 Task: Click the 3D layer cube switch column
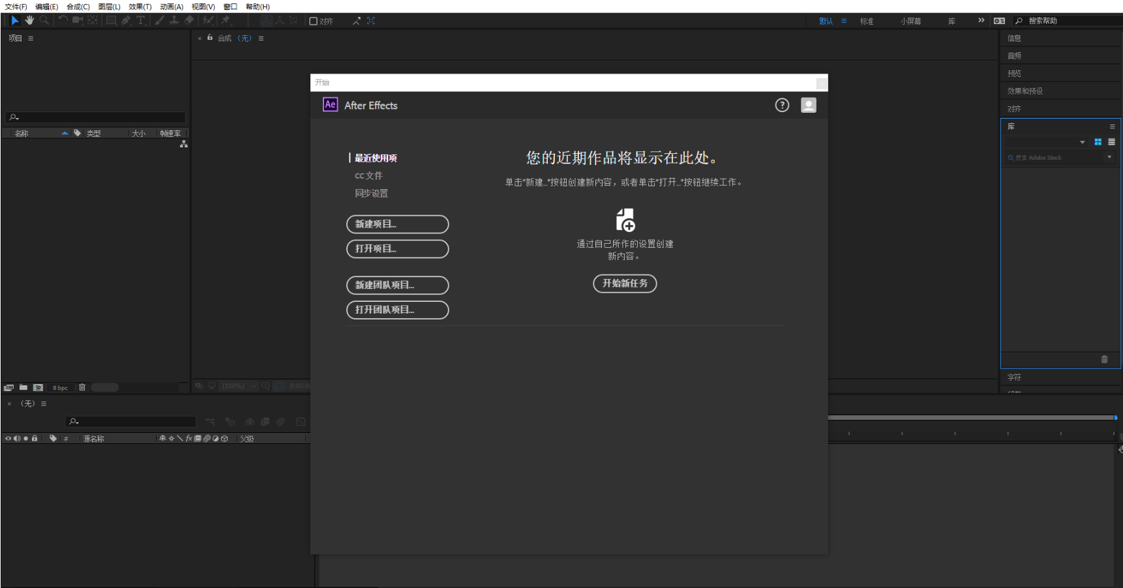[224, 439]
